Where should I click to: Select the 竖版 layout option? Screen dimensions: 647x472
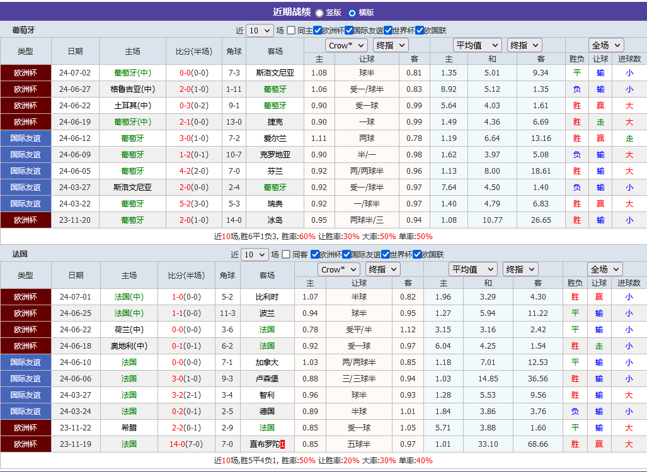click(320, 12)
